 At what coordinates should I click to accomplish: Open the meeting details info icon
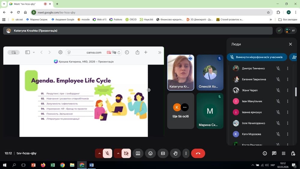[265, 153]
